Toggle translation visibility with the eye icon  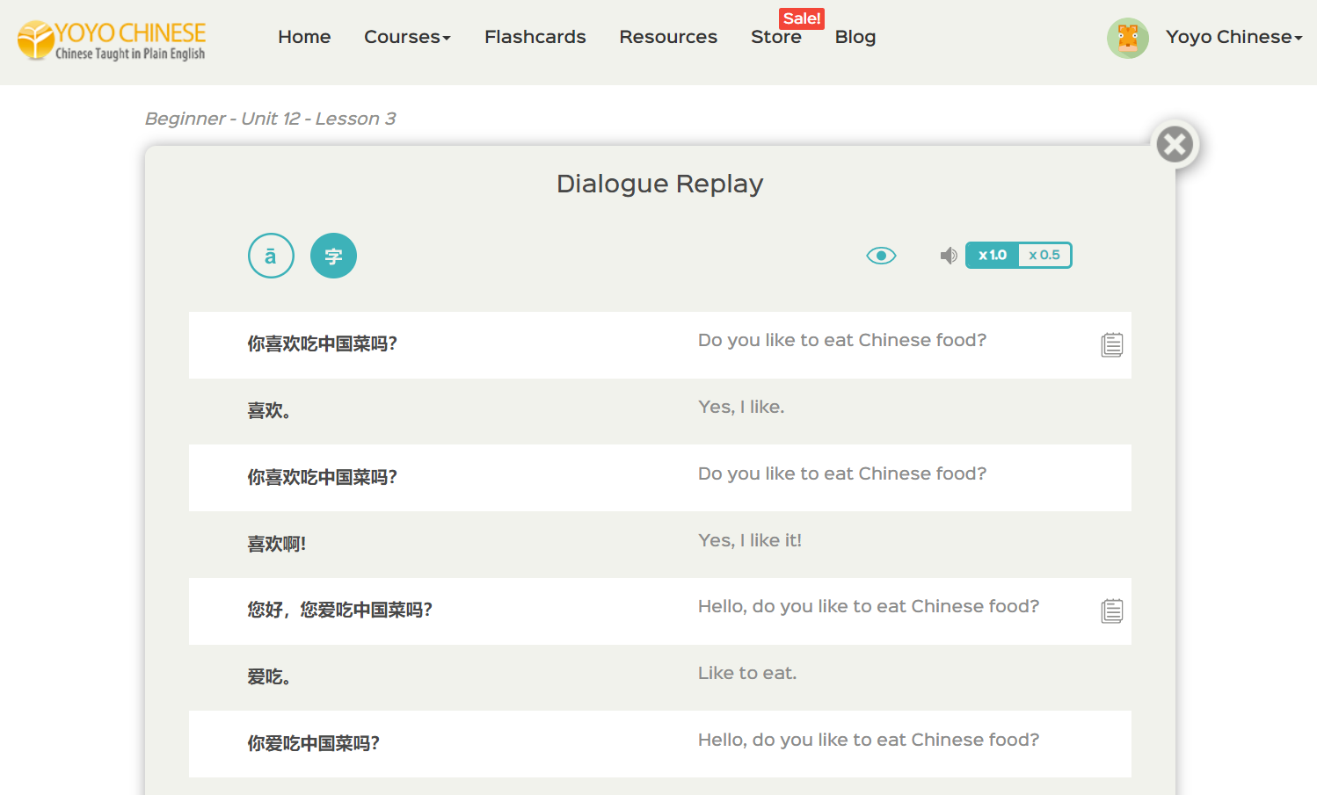pyautogui.click(x=881, y=256)
